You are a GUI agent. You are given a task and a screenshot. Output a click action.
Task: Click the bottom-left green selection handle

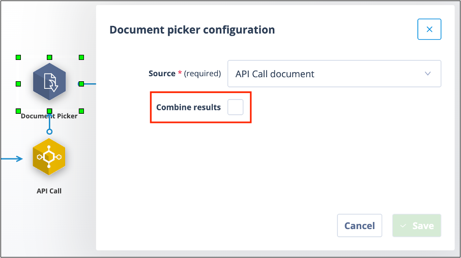[x=18, y=111]
